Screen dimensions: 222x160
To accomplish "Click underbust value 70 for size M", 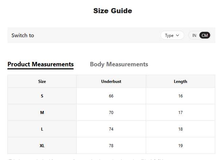I will pyautogui.click(x=111, y=112).
